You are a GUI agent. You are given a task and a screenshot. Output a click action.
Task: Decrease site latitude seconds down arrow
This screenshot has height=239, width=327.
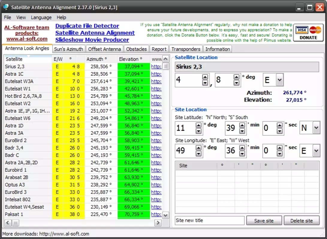280,131
